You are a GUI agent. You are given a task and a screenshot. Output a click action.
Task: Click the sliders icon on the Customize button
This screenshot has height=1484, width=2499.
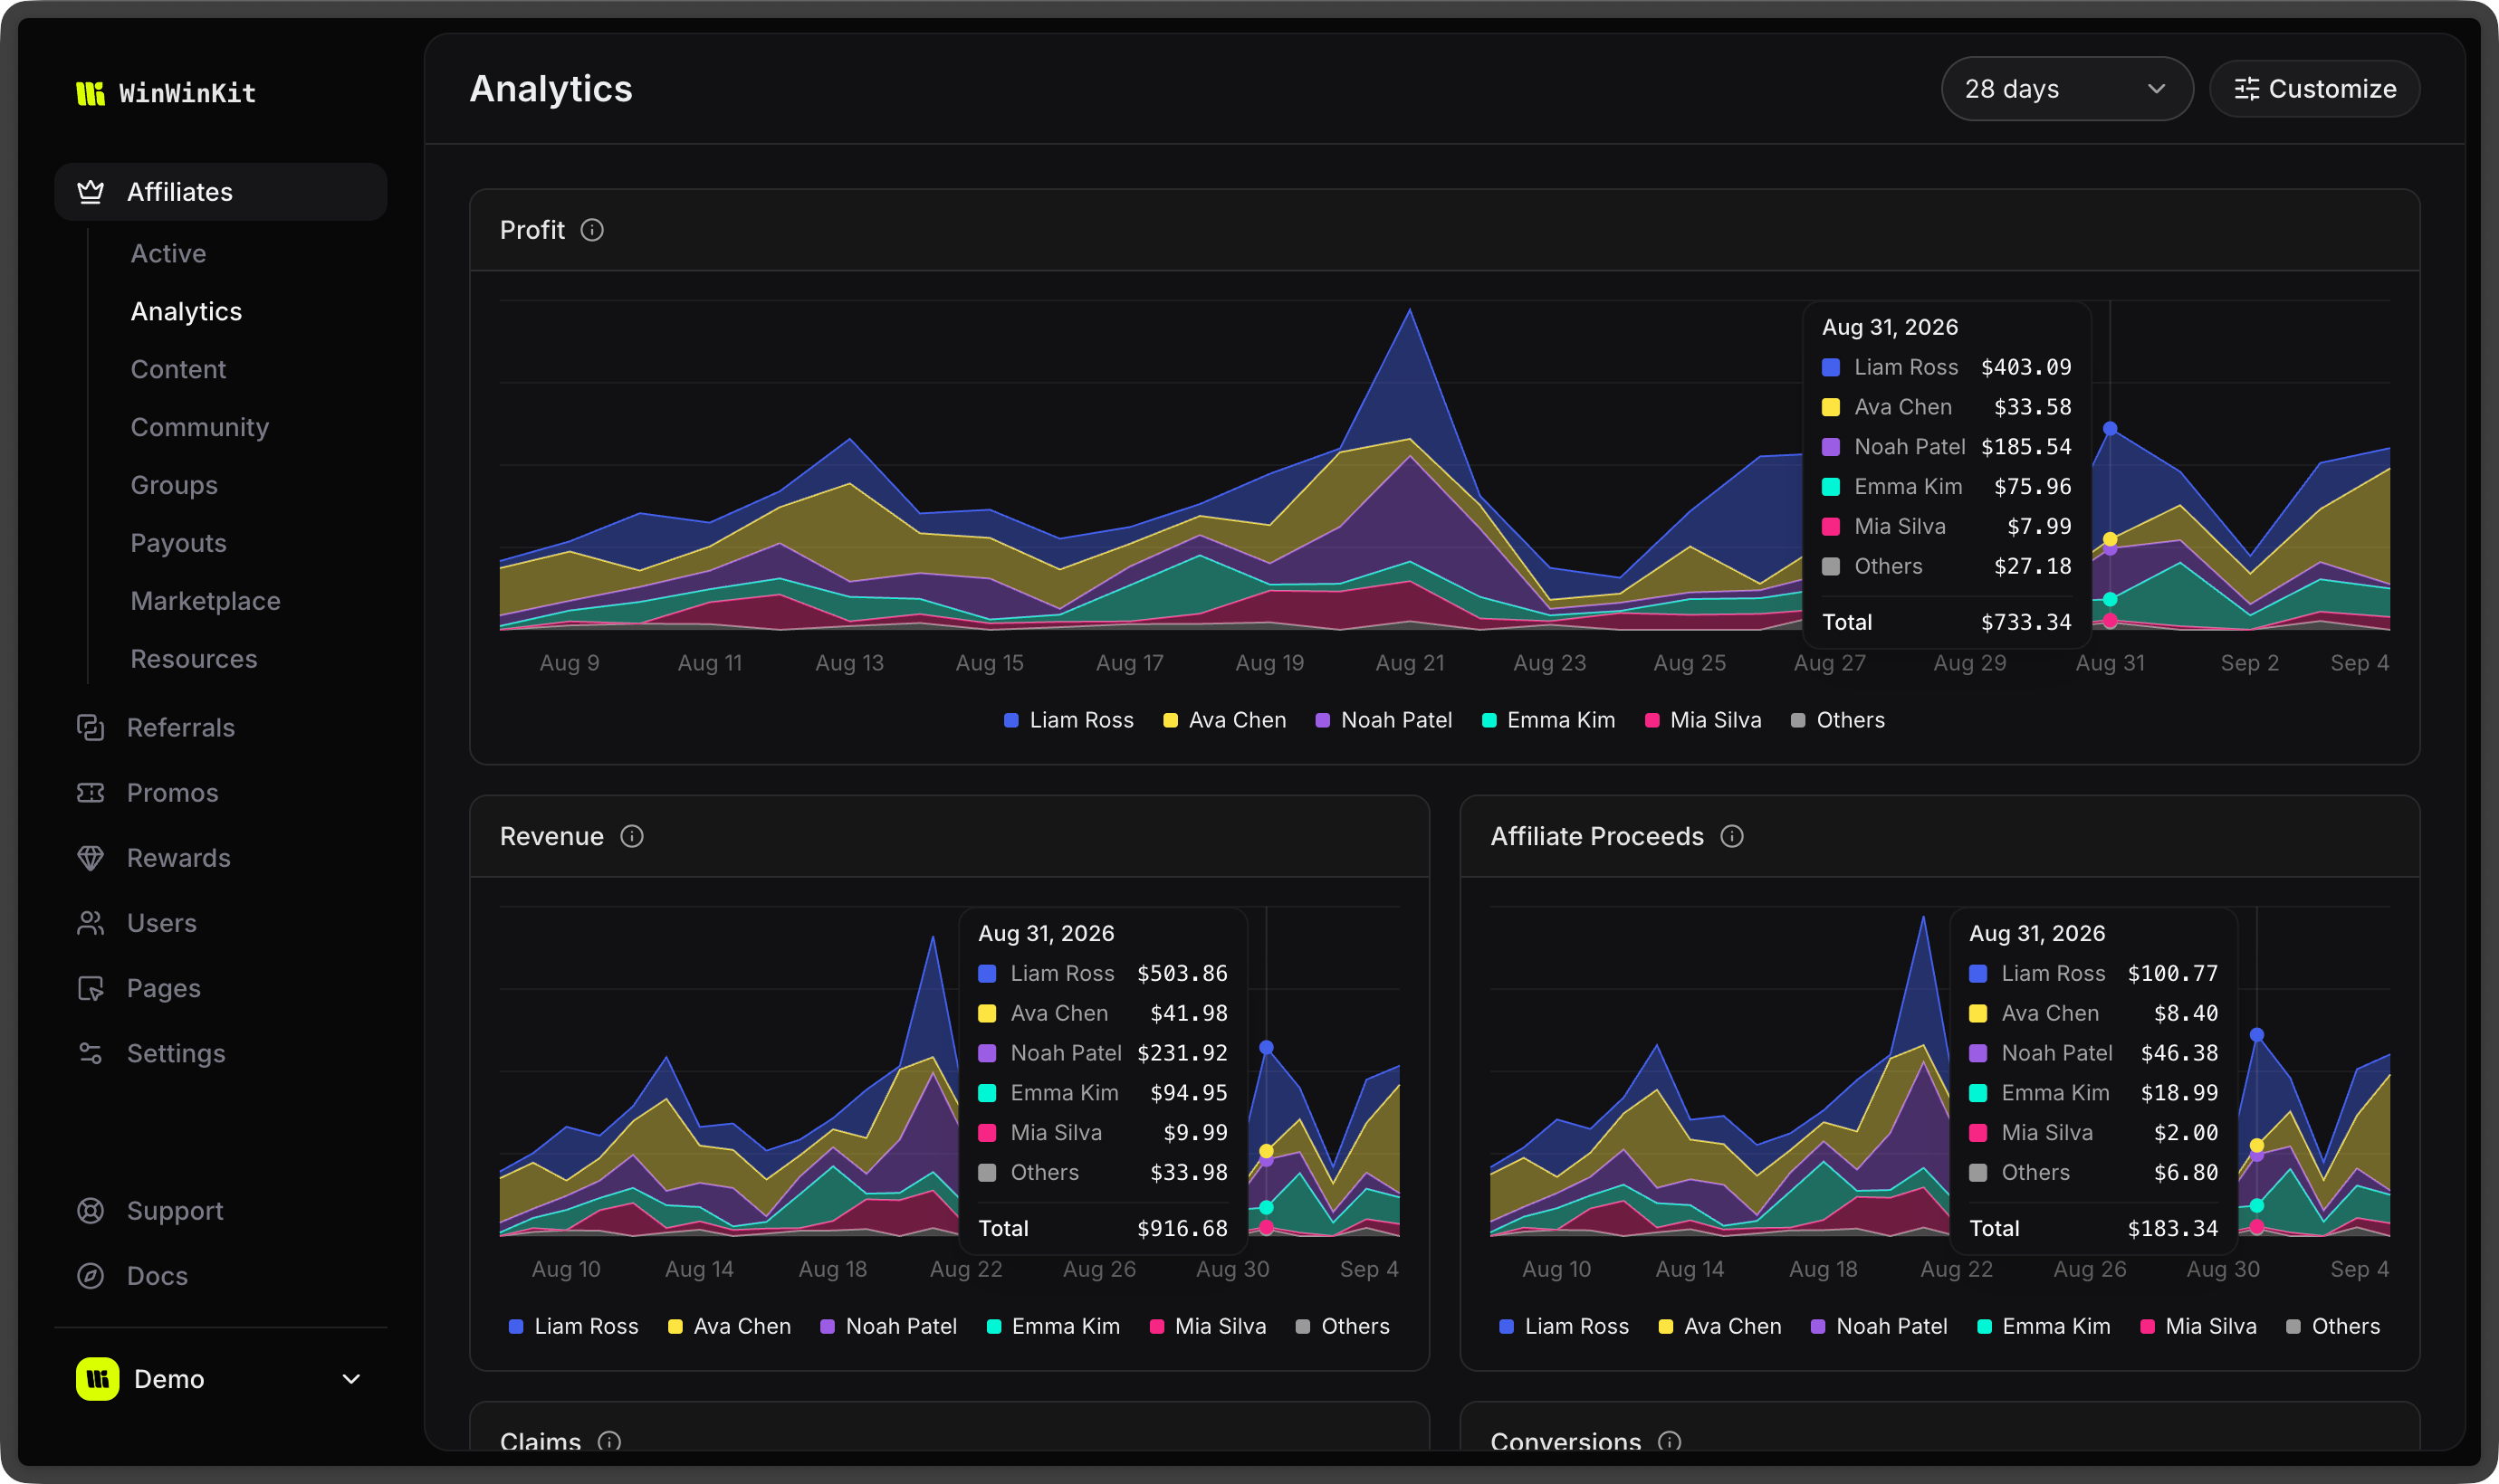[2247, 89]
